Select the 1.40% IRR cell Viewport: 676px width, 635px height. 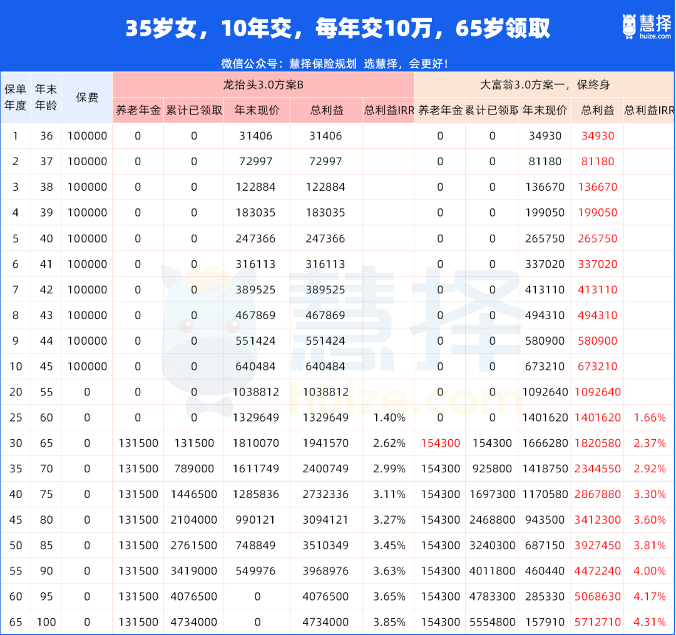(389, 417)
